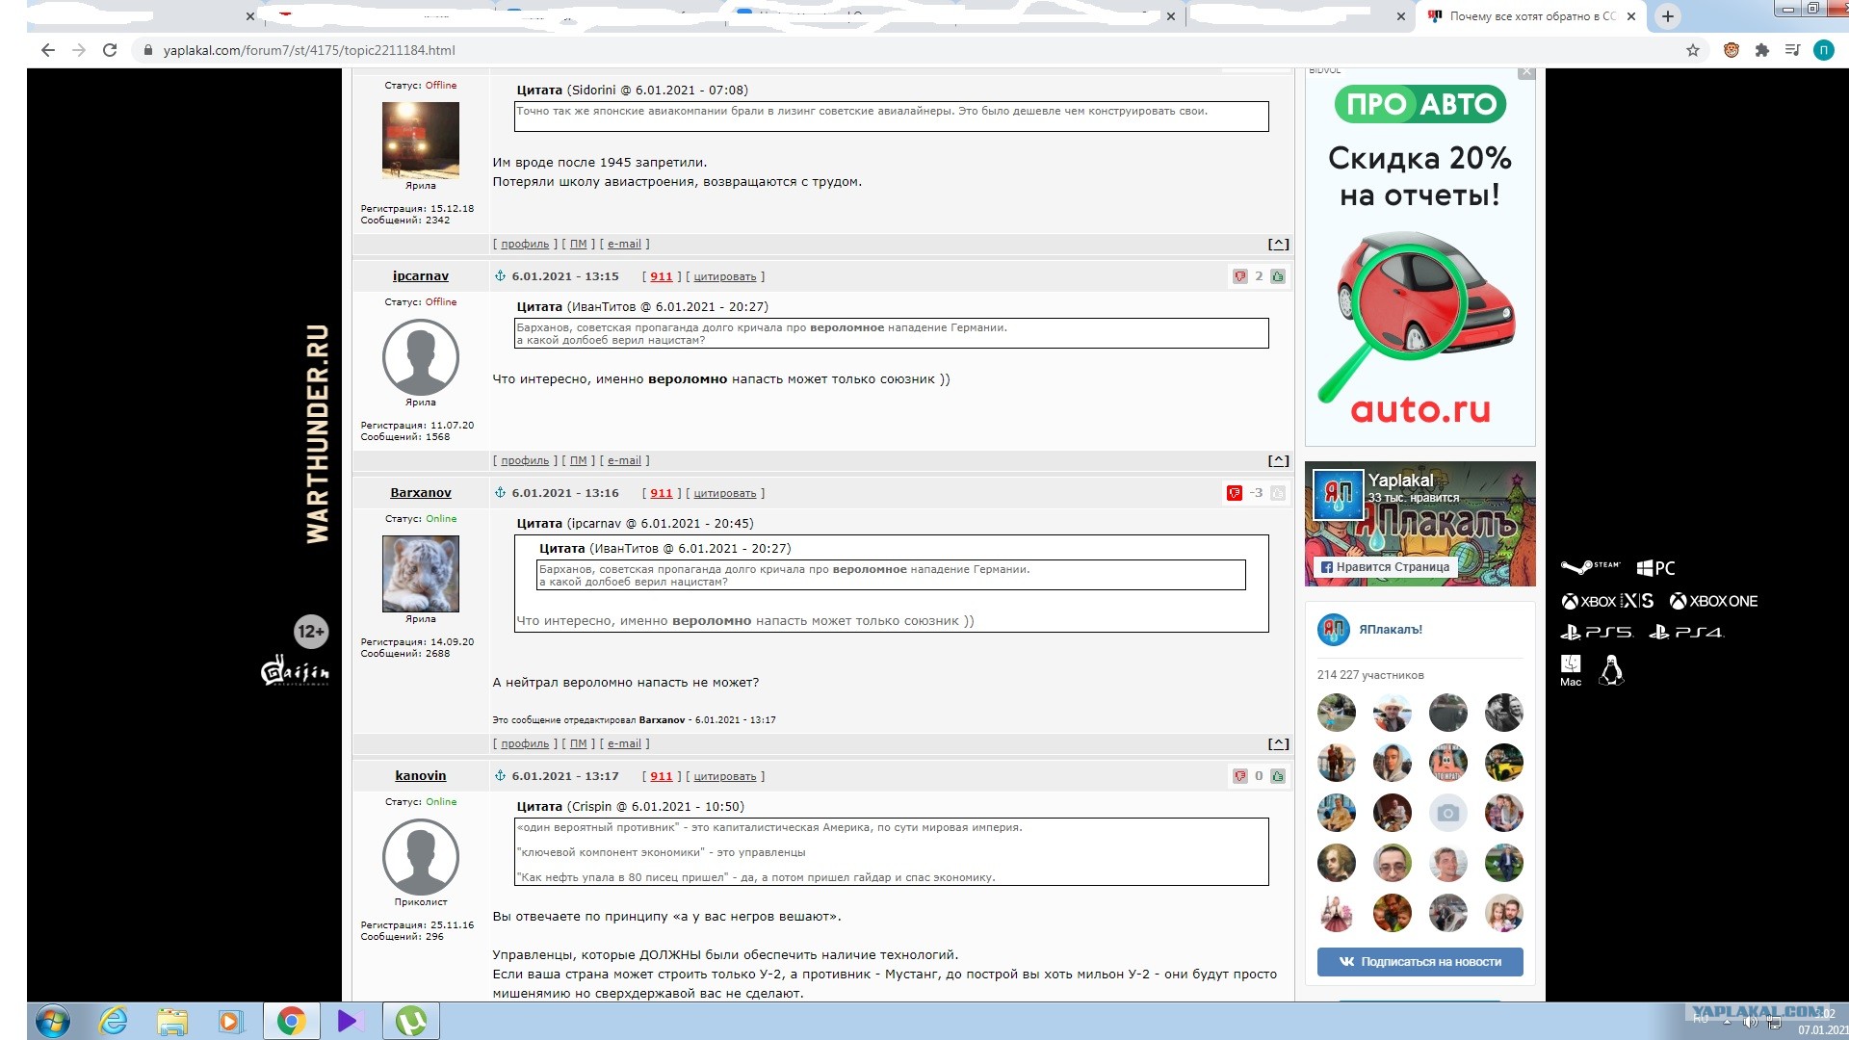Open kanovin's username link
This screenshot has height=1040, width=1849.
(x=421, y=776)
